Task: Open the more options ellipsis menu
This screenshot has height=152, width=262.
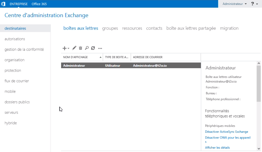Action: click(100, 48)
